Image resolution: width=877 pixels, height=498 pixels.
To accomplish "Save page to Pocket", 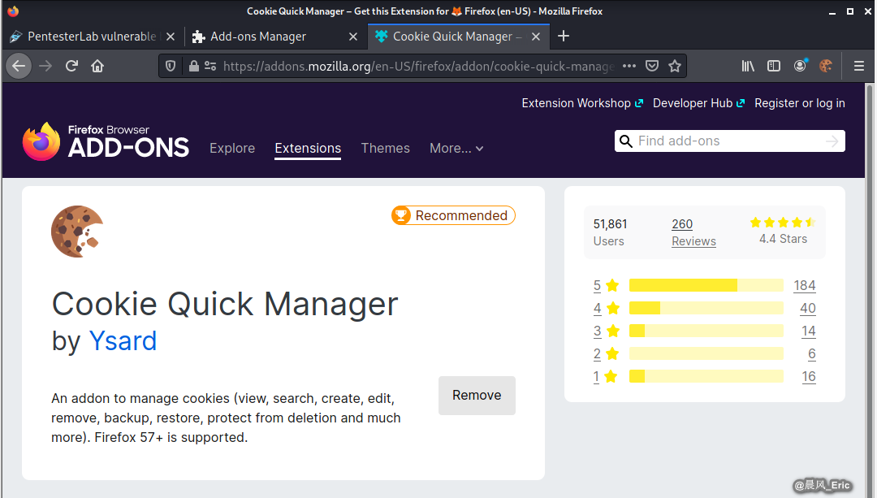I will [x=652, y=66].
